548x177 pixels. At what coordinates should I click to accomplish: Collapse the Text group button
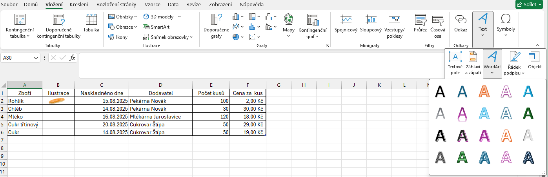(x=482, y=29)
